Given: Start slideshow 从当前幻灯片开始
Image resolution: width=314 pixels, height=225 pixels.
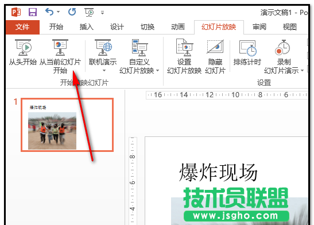Looking at the screenshot, I should 60,56.
